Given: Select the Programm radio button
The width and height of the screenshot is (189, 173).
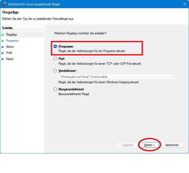Looking at the screenshot, I should [x=55, y=46].
